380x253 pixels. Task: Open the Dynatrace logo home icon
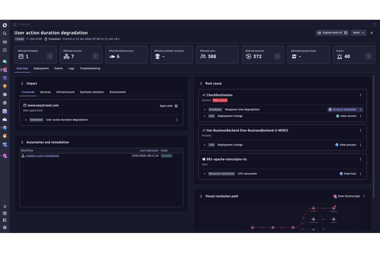5,25
